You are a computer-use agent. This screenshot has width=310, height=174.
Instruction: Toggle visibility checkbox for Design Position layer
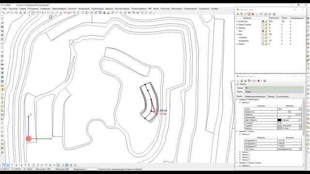point(263,25)
